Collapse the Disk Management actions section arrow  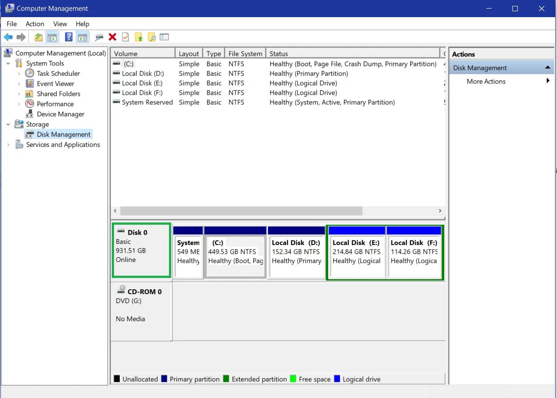(548, 68)
